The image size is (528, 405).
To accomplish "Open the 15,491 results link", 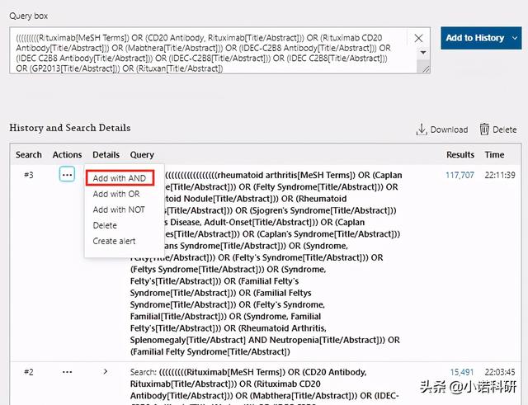I will pyautogui.click(x=461, y=372).
